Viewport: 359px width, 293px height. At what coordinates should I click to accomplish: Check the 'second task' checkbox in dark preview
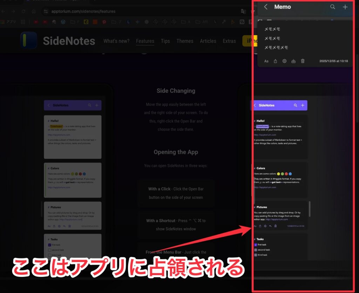pos(256,250)
